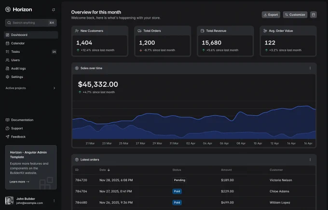
Task: Click the $229.00 amount cell
Action: [x=227, y=191]
